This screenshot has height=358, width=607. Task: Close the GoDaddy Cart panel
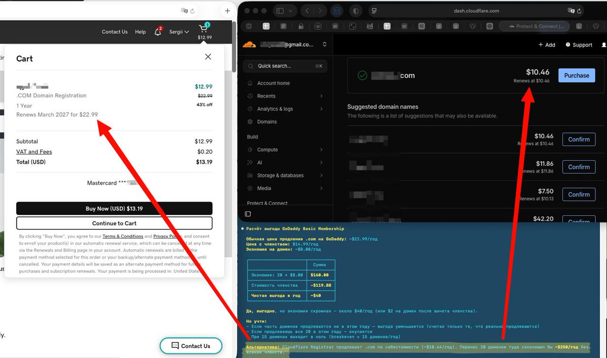208,57
